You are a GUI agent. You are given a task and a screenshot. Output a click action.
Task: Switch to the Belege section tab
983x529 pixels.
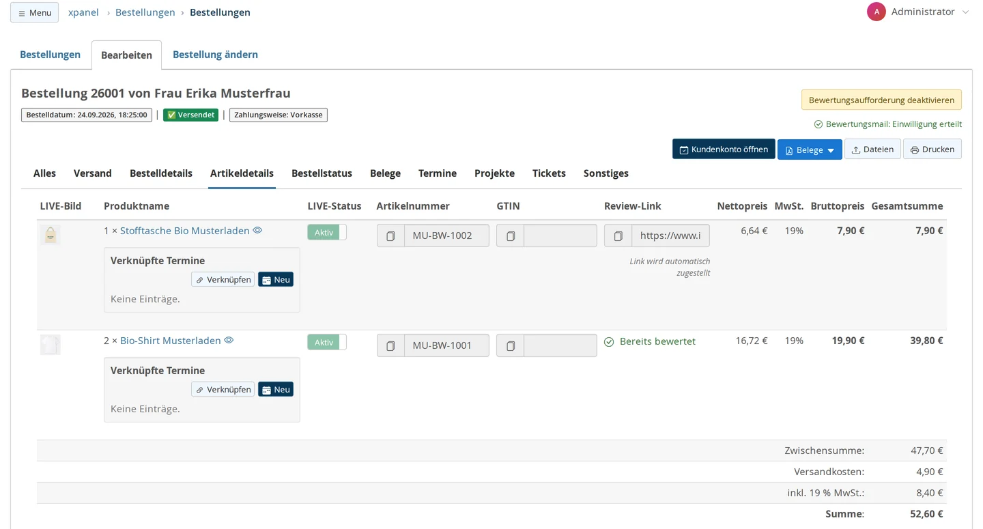pyautogui.click(x=385, y=173)
